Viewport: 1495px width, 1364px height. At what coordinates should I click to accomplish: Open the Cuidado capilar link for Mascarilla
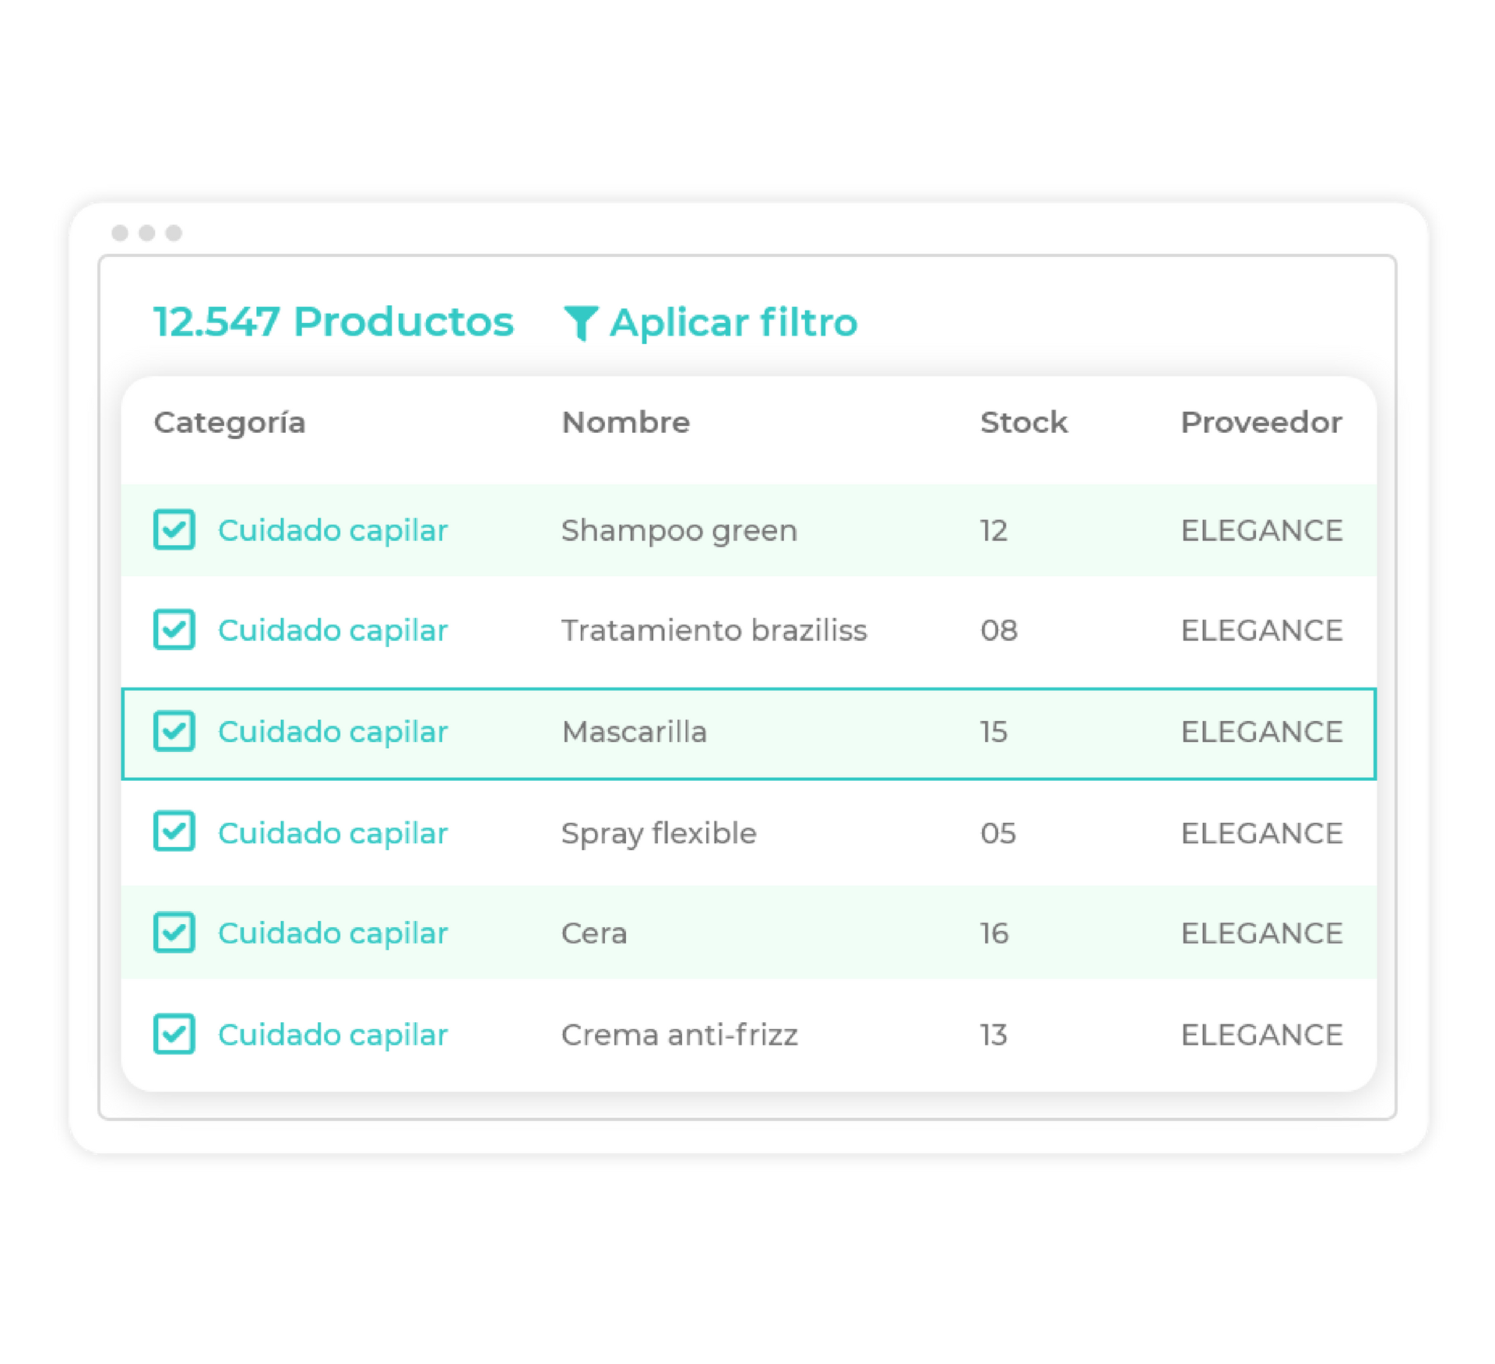(332, 732)
